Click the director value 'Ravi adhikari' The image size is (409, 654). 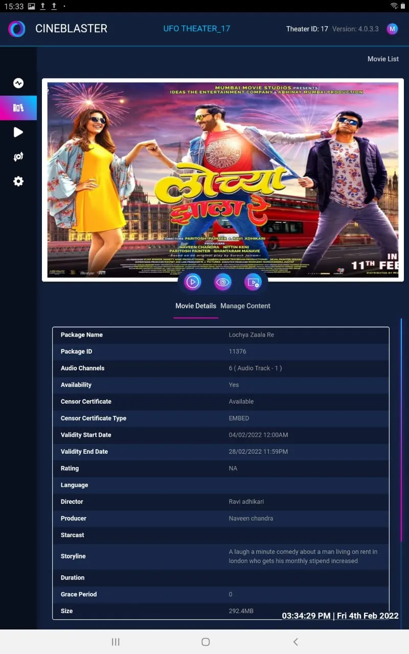pyautogui.click(x=246, y=502)
